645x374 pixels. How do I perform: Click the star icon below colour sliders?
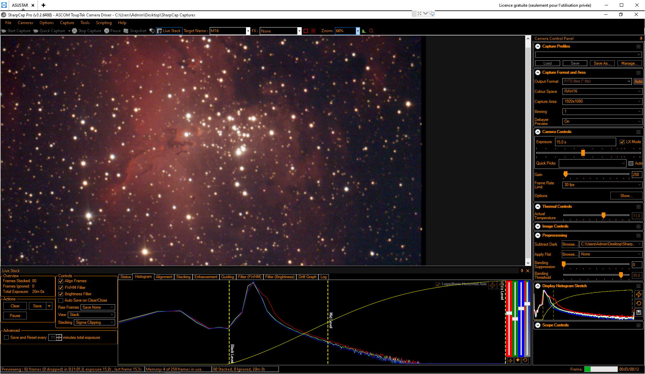(518, 360)
